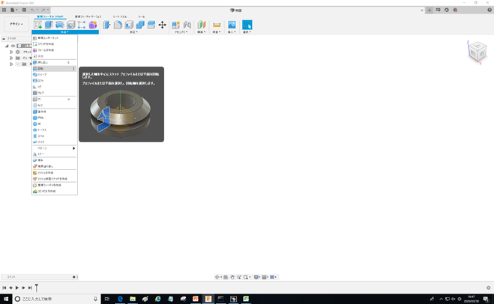Open the Modify dropdown label
The width and height of the screenshot is (494, 304).
(x=134, y=32)
